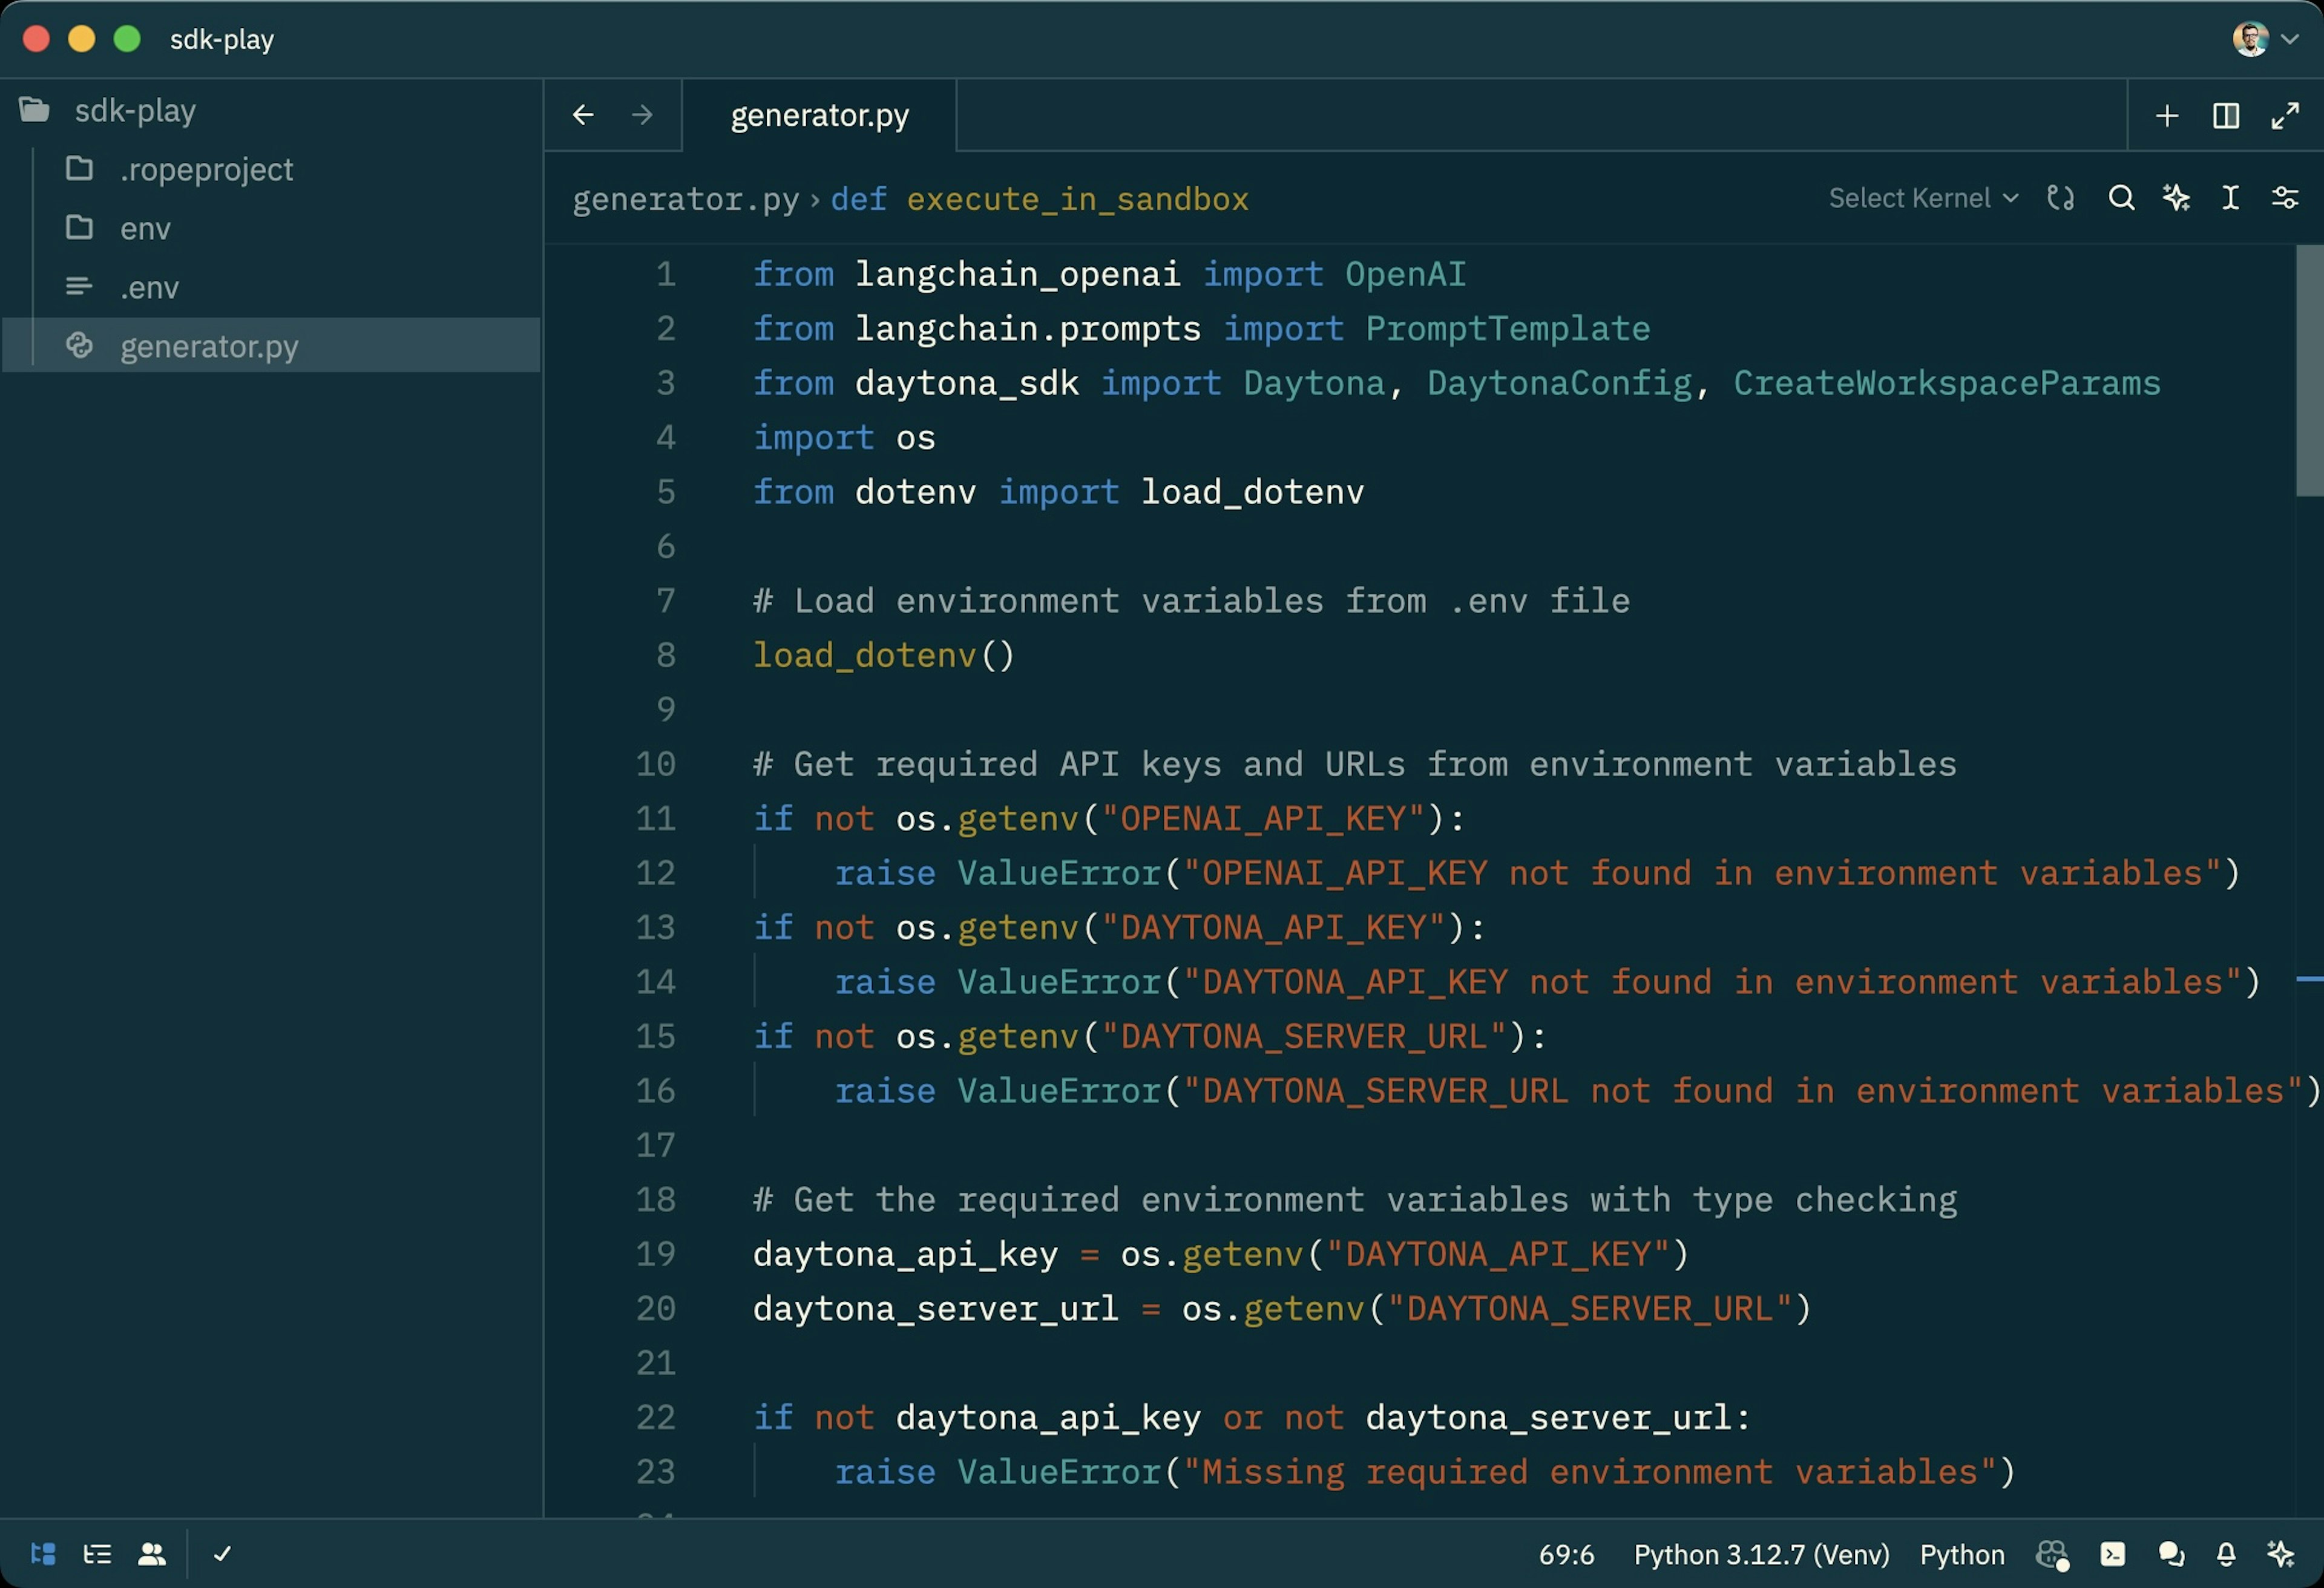Click the editor vertical scrollbar thumb

coord(2309,370)
